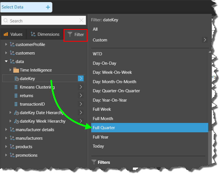Switch to the Dimensions tab
Image resolution: width=224 pixels, height=178 pixels.
click(x=45, y=34)
